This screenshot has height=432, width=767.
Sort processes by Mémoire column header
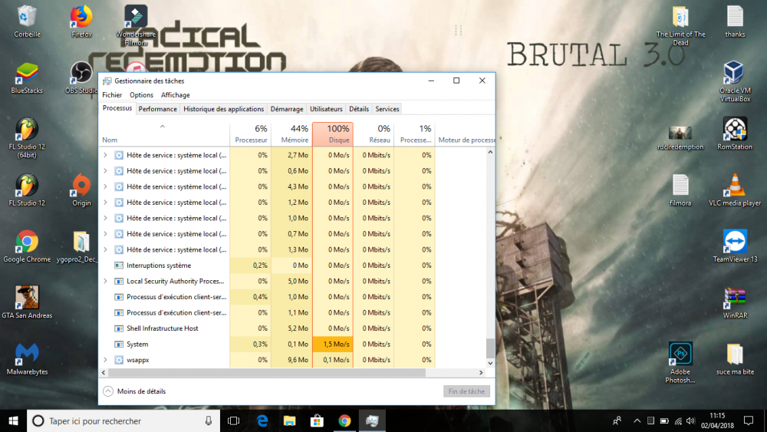coord(291,134)
